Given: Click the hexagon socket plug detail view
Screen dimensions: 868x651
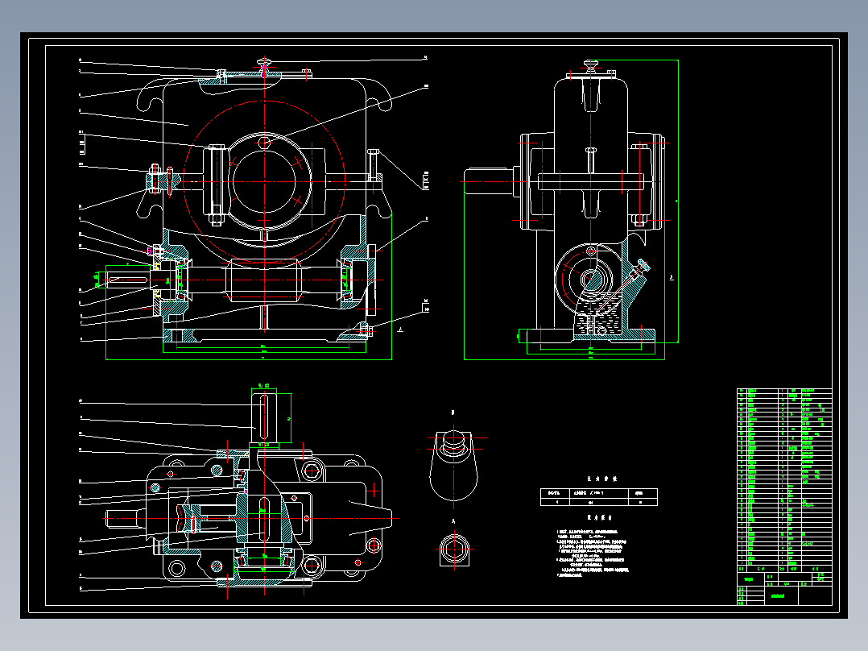Looking at the screenshot, I should coord(454,549).
